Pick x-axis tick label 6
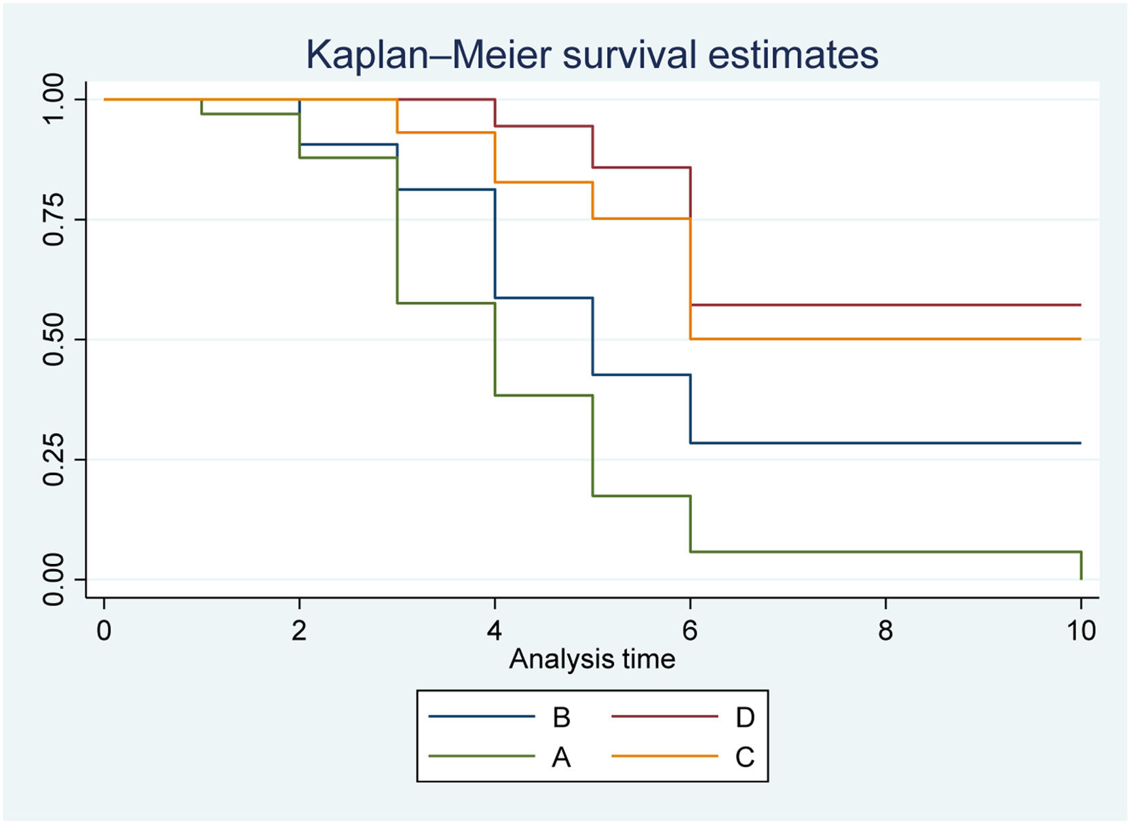The height and width of the screenshot is (824, 1131). pos(690,631)
